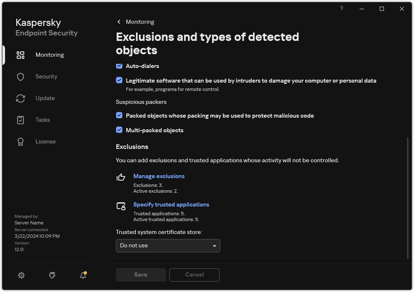Open application settings via the gear icon
This screenshot has height=292, width=414.
click(21, 275)
